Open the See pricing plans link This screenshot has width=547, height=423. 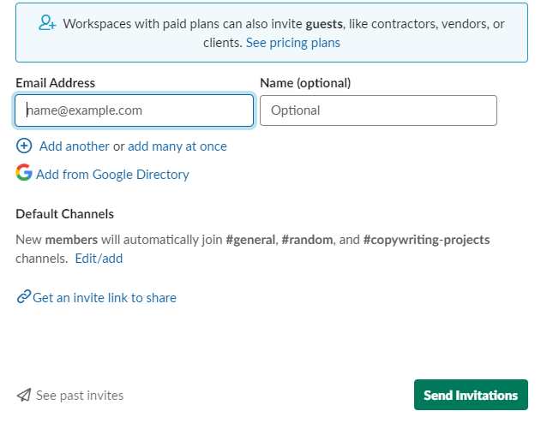[292, 43]
